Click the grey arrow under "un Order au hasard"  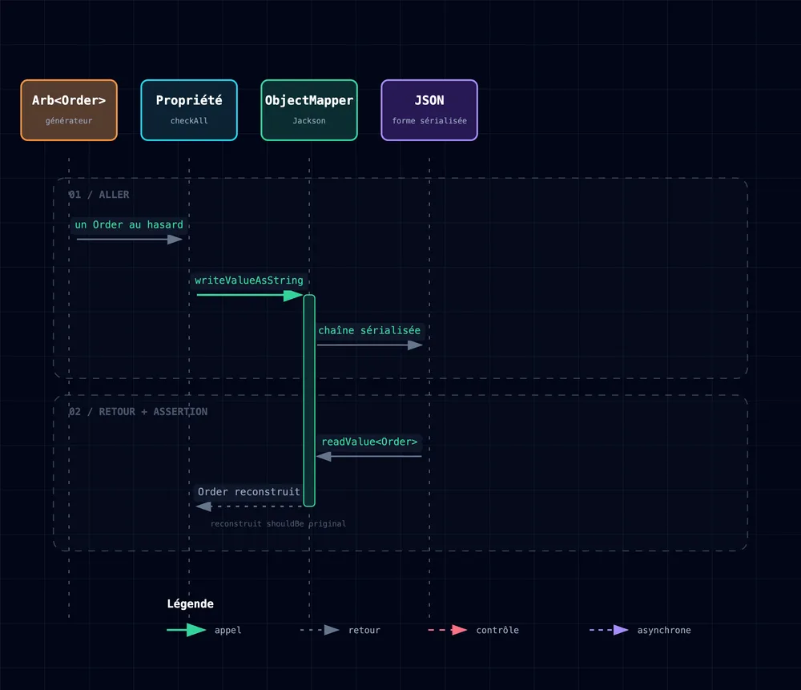click(130, 239)
